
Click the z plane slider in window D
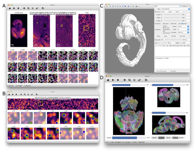click(x=129, y=85)
